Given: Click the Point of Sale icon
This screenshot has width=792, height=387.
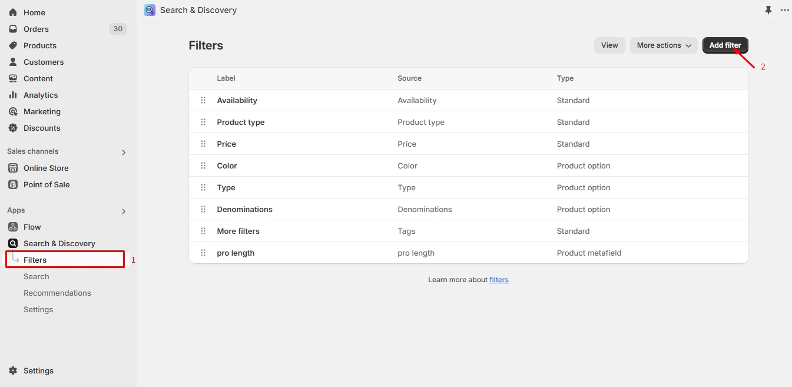Looking at the screenshot, I should (x=13, y=184).
